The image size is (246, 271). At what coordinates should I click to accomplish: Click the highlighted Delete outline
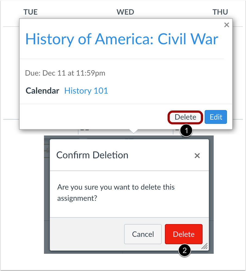pos(185,117)
